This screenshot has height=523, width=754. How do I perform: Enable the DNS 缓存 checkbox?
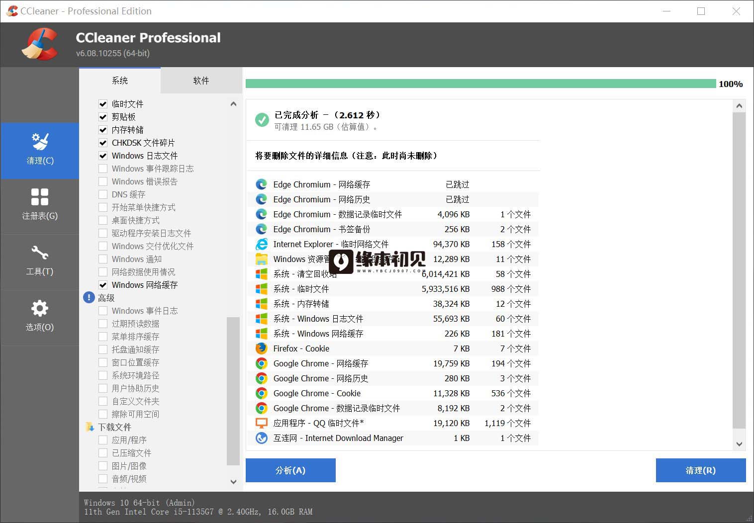103,194
